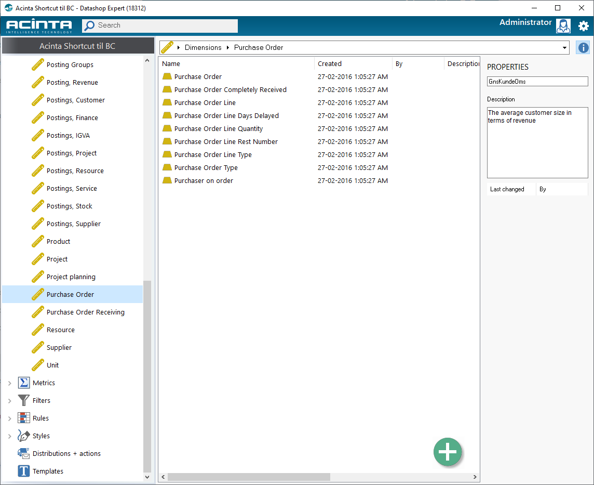The image size is (594, 485).
Task: Click the Description column header
Action: click(462, 64)
